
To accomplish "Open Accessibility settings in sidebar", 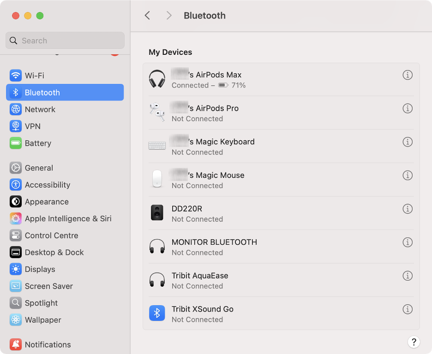I will coord(65,185).
